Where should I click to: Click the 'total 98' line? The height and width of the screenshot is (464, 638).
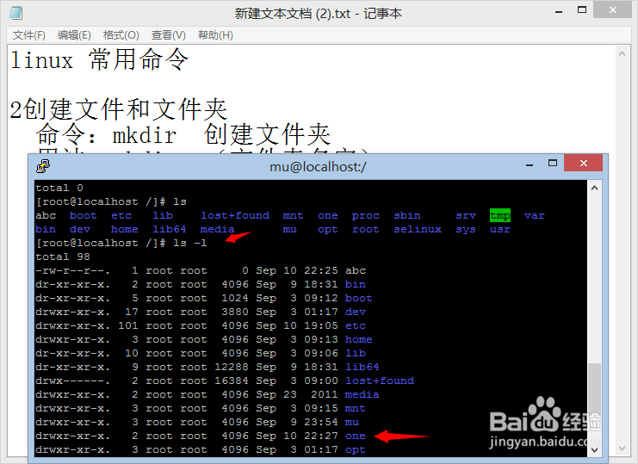63,257
